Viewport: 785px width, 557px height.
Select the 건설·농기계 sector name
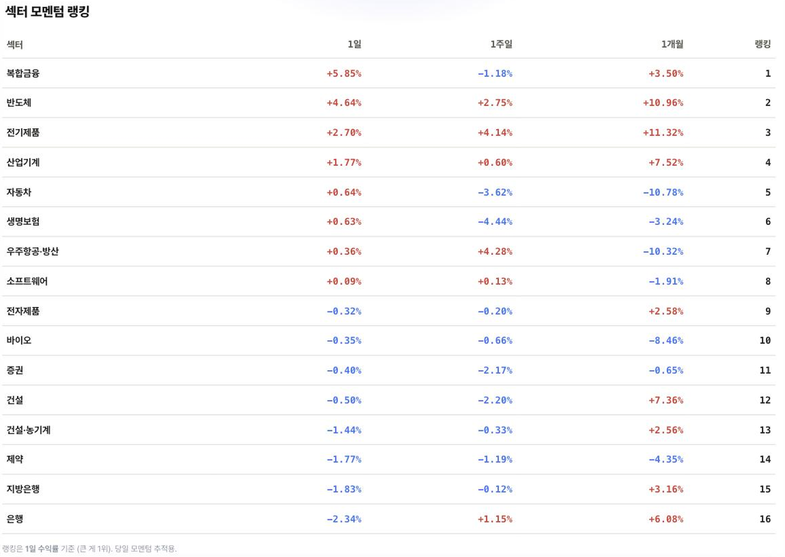[x=29, y=430]
